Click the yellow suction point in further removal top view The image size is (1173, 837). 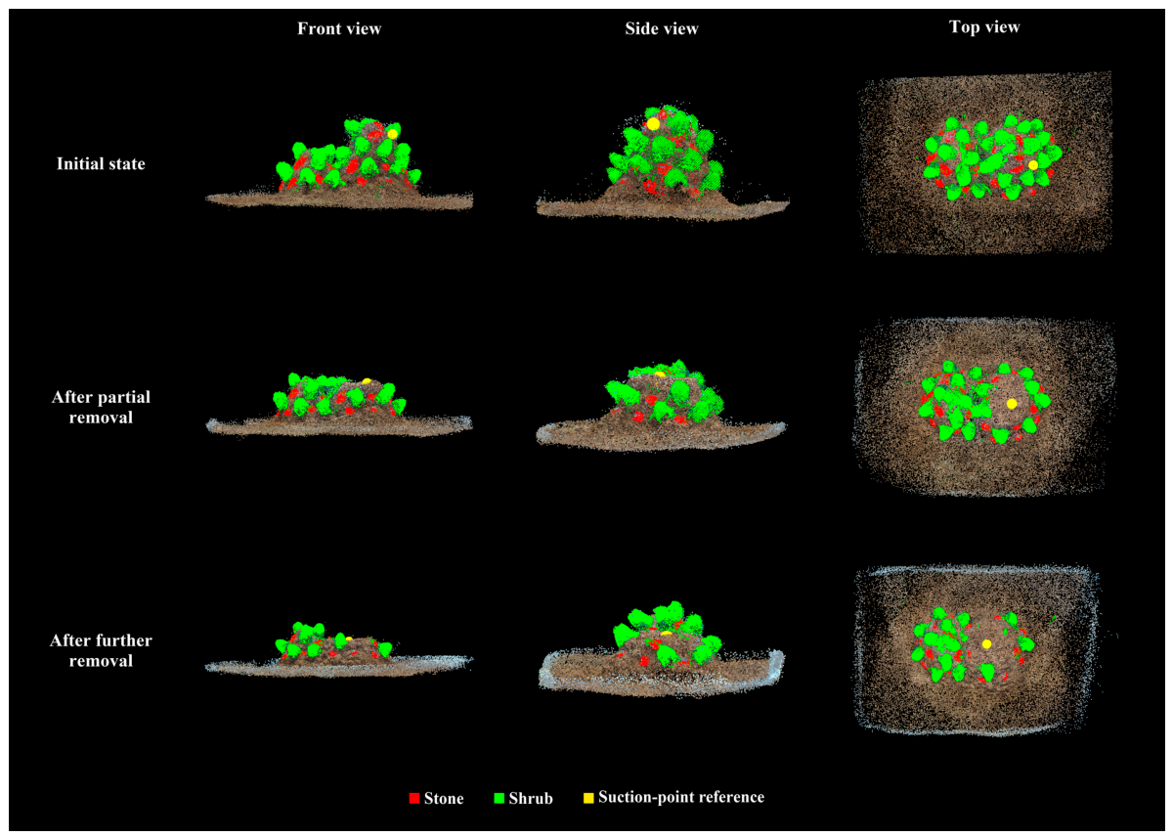[x=986, y=643]
